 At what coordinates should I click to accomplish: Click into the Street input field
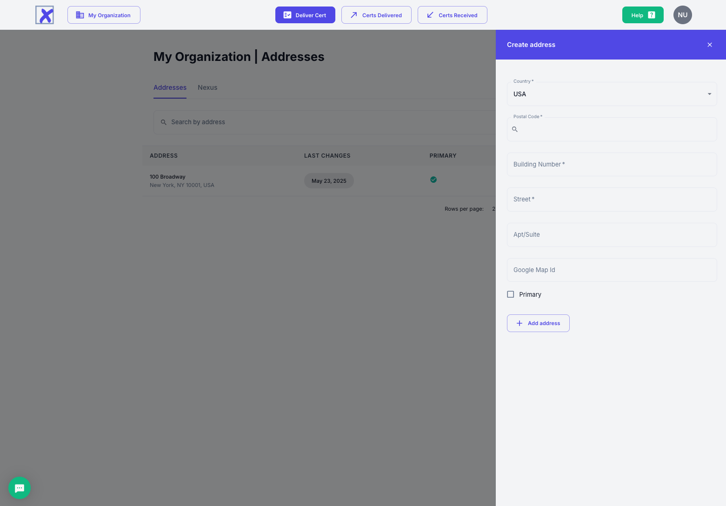(x=612, y=200)
